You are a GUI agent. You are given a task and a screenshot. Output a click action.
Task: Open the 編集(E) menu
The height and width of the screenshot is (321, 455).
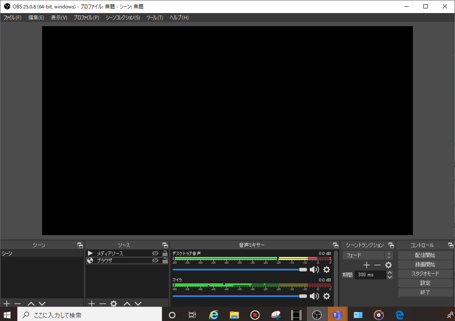click(36, 18)
